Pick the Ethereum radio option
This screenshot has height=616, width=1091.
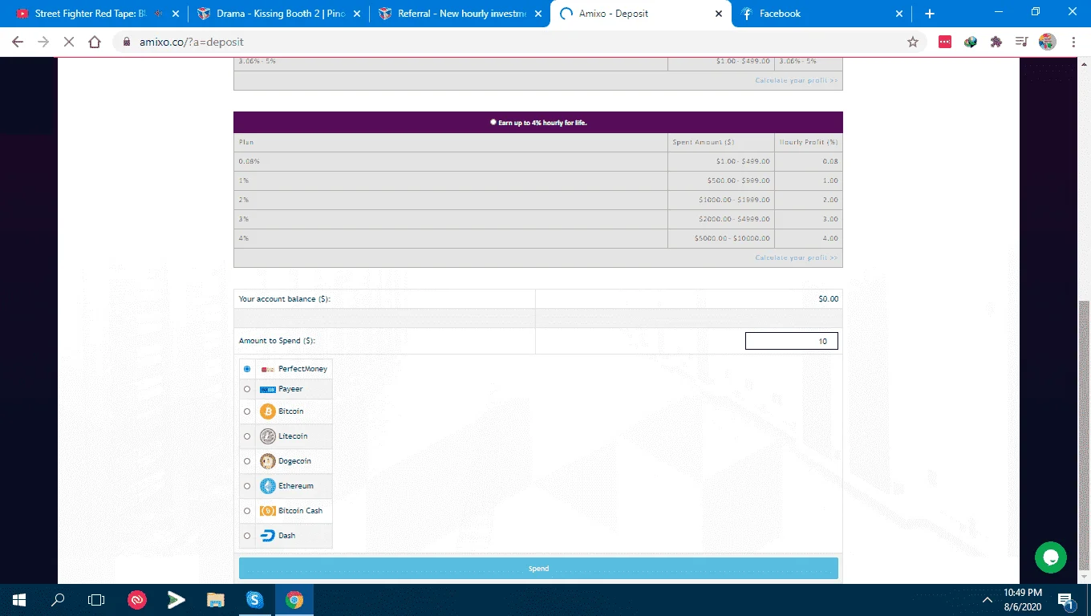pos(247,486)
